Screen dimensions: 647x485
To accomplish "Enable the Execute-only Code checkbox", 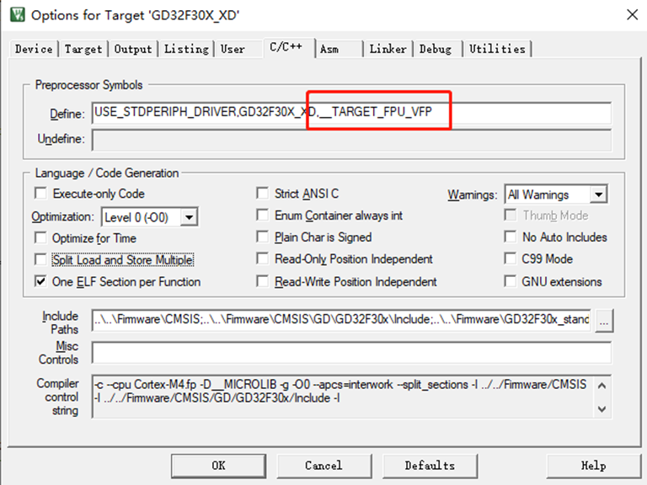I will pyautogui.click(x=40, y=193).
